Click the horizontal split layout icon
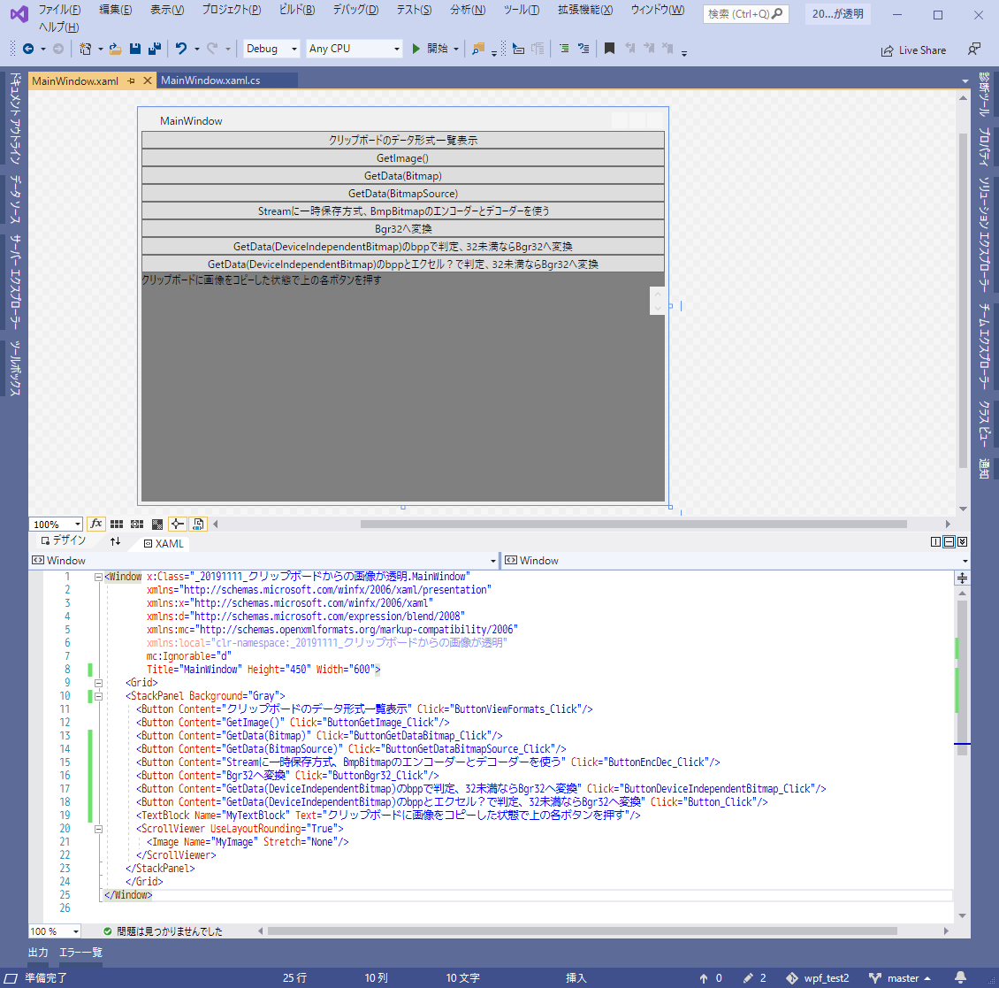Image resolution: width=999 pixels, height=988 pixels. [949, 542]
